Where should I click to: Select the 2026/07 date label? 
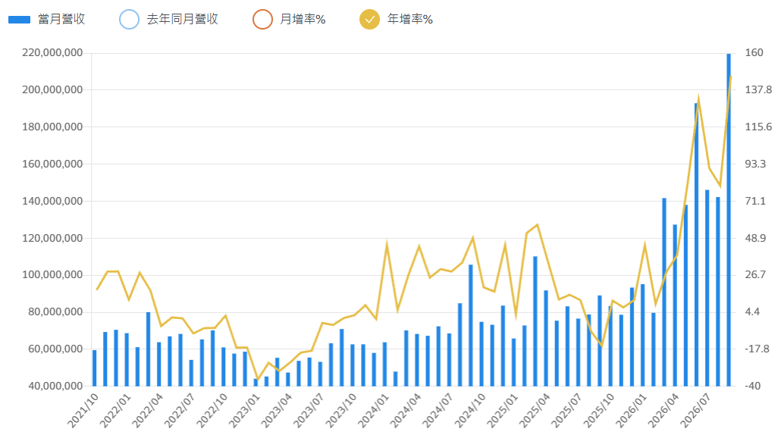[x=696, y=411]
